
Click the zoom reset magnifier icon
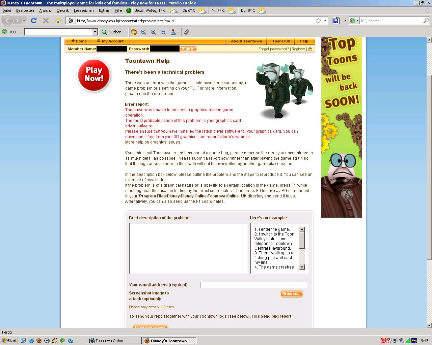tap(154, 32)
